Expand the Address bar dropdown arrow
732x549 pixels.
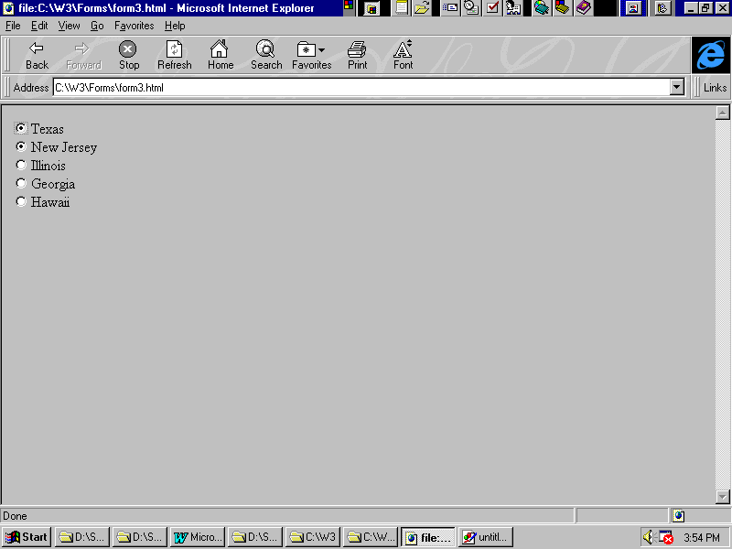point(677,88)
